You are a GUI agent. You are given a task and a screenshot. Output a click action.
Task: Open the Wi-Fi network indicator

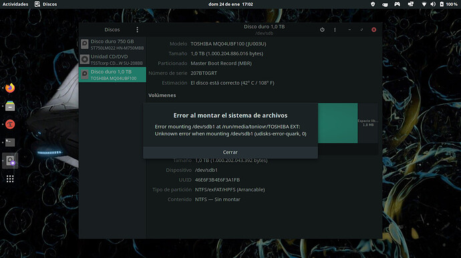coord(424,4)
